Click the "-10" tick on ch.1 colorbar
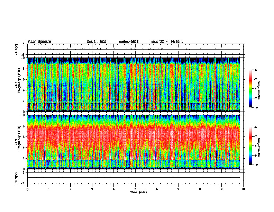274x212 pixels. (256, 107)
